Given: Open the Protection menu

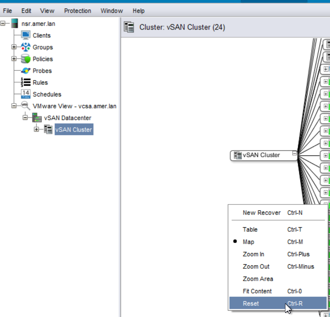Looking at the screenshot, I should click(x=78, y=11).
